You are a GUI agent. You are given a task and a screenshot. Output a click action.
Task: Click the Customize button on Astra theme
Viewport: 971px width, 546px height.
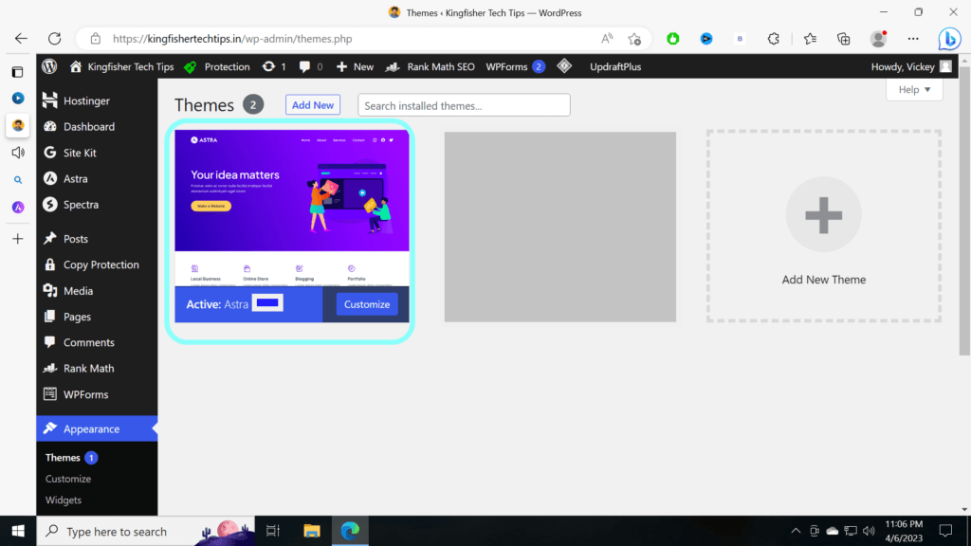coord(367,304)
